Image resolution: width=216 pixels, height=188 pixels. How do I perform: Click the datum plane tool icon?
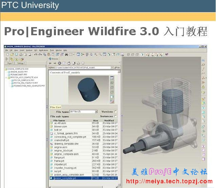point(203,64)
